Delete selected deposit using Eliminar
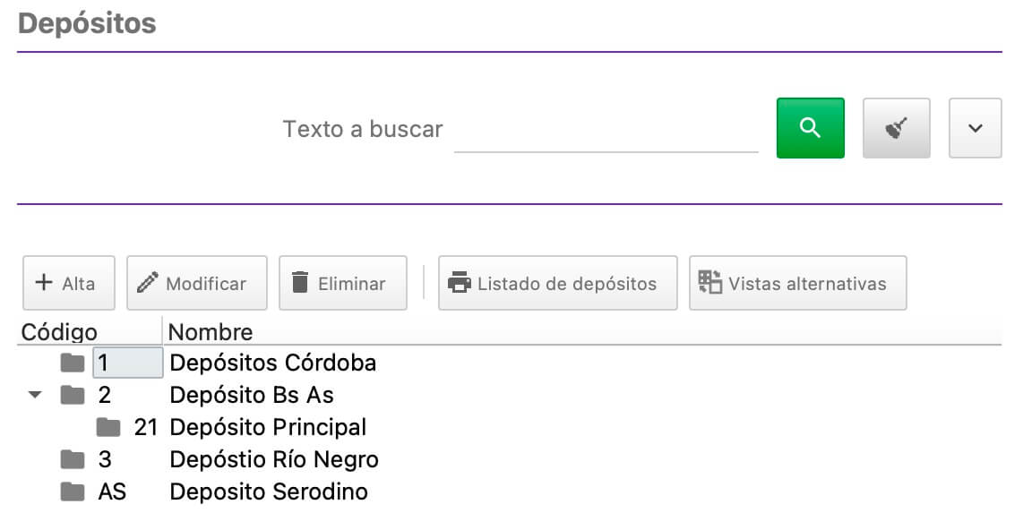1023x530 pixels. pos(343,283)
